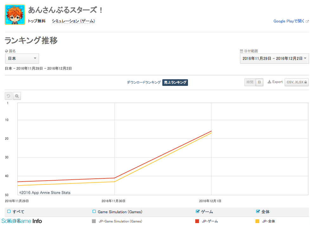Click the yellow JP-全体 legend swatch
The height and width of the screenshot is (225, 310).
(257, 221)
